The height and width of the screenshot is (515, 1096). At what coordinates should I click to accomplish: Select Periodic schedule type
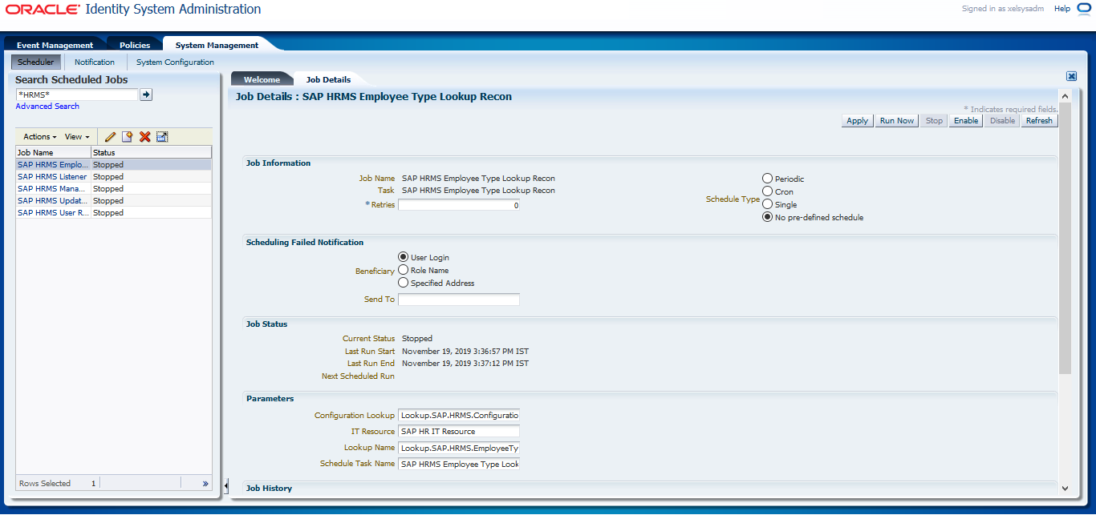(767, 179)
